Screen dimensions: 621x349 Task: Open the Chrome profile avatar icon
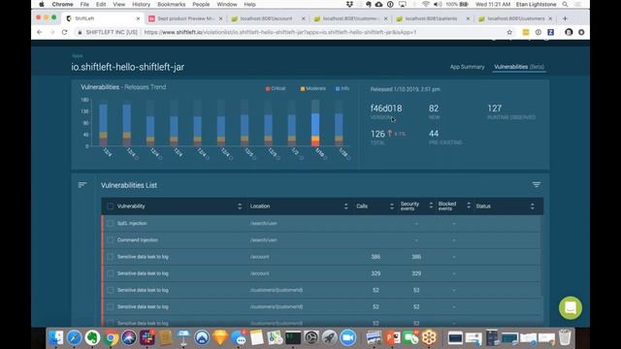pyautogui.click(x=569, y=32)
